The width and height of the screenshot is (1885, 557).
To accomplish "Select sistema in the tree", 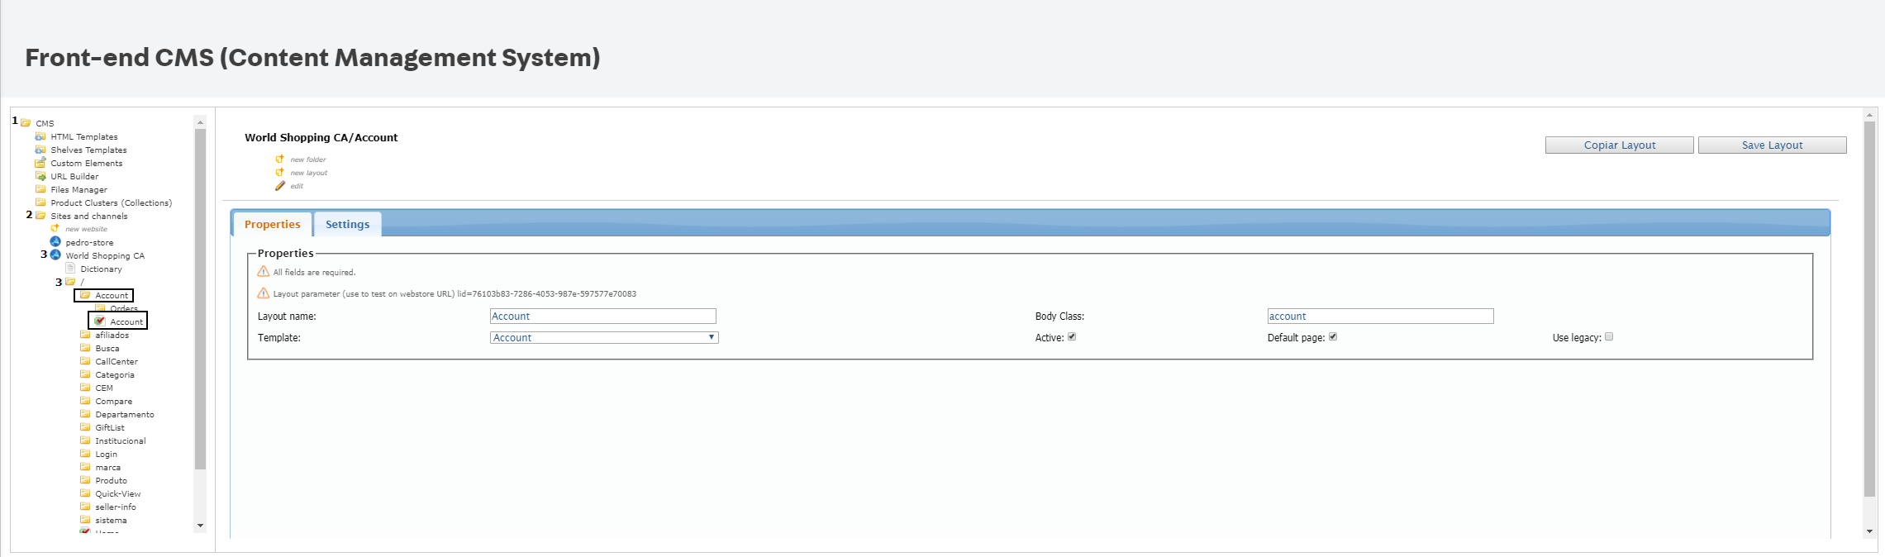I will 112,520.
